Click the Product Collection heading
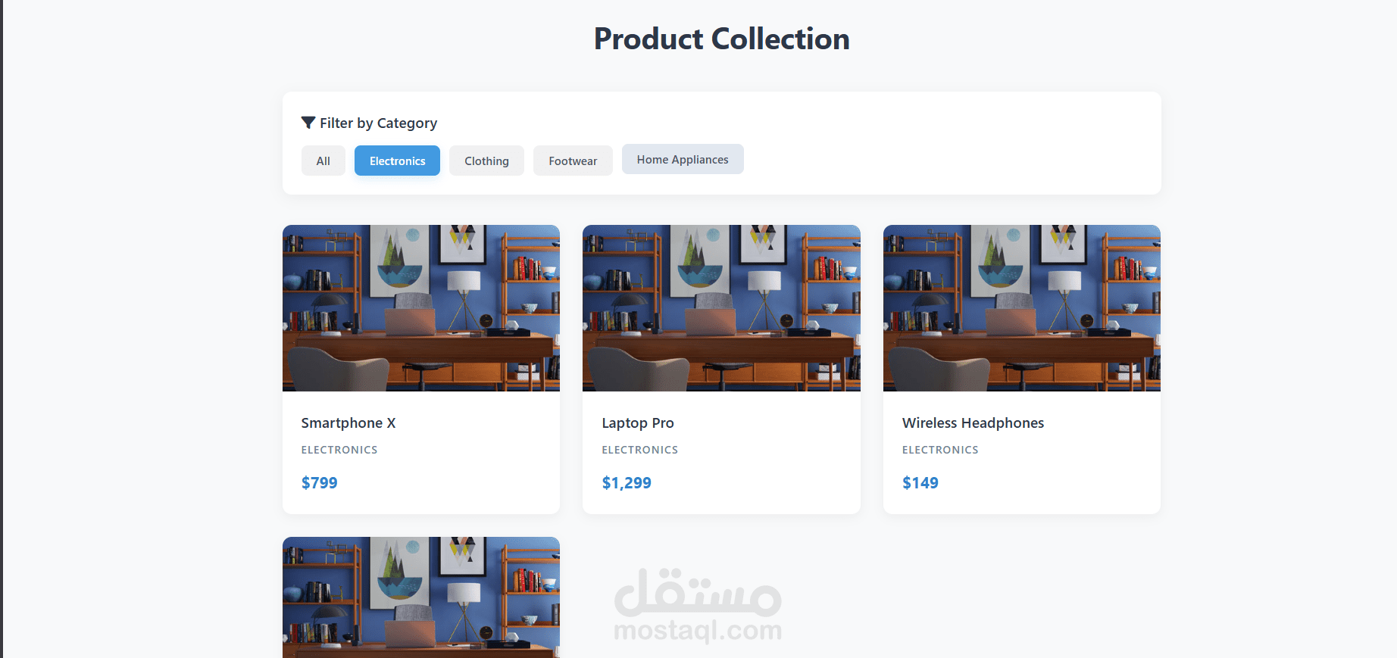The height and width of the screenshot is (658, 1397). pos(721,39)
